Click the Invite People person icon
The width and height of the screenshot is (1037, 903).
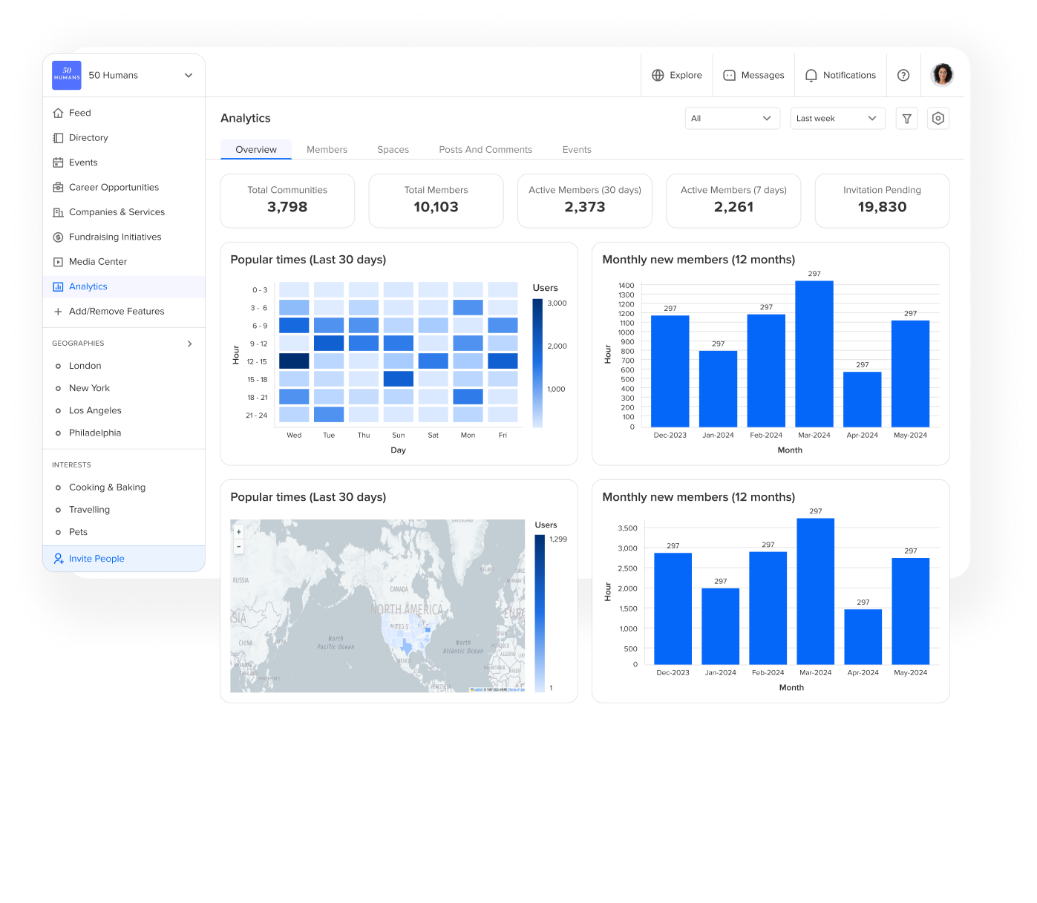coord(59,559)
